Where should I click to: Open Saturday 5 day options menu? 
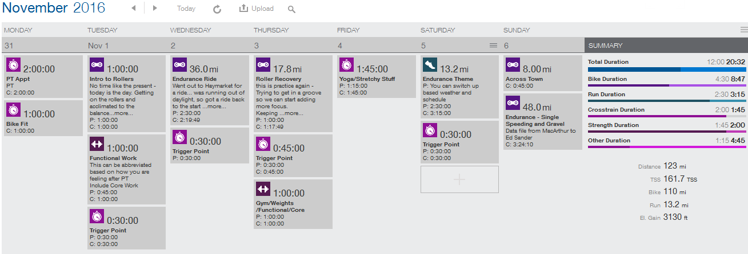point(493,45)
